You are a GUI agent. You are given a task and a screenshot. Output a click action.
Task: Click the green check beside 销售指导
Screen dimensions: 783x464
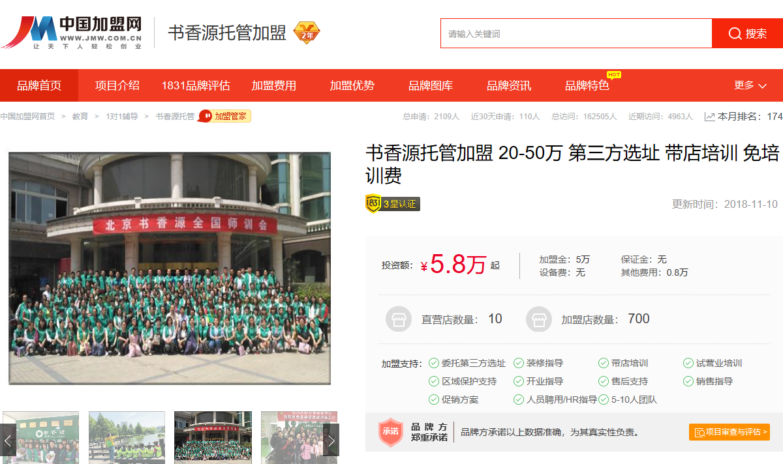tap(688, 381)
